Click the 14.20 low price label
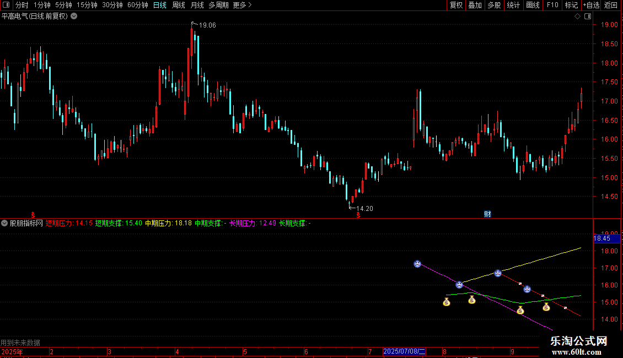Viewport: 623px width, 358px height. [365, 209]
